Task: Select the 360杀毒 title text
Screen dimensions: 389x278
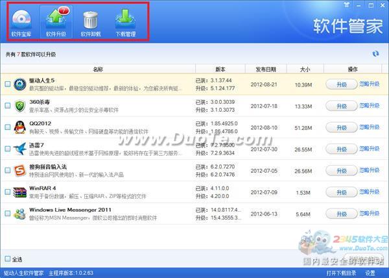Action: tap(40, 102)
